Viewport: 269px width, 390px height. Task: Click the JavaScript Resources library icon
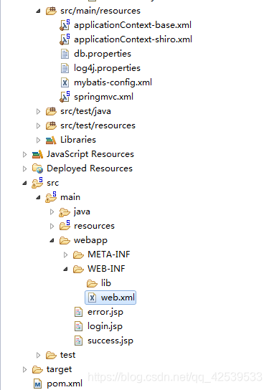[37, 154]
